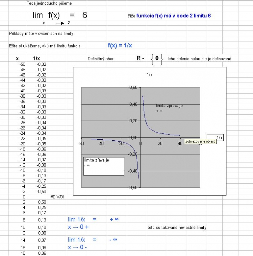Viewport: 253px width, 256px height.
Task: Click the chart axis label "0,40"
Action: [133, 104]
